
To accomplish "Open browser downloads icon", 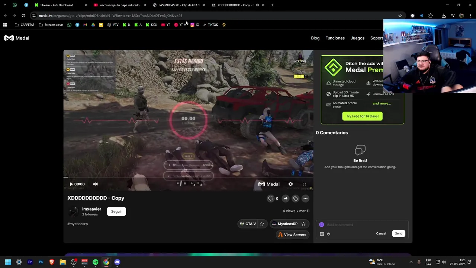I will [444, 16].
